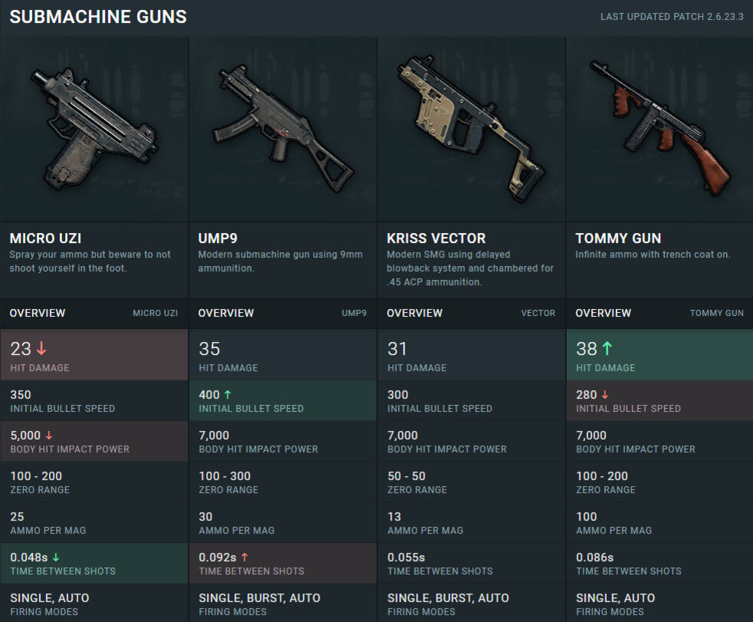Click the Kriss Vector weapon image

pos(472,129)
